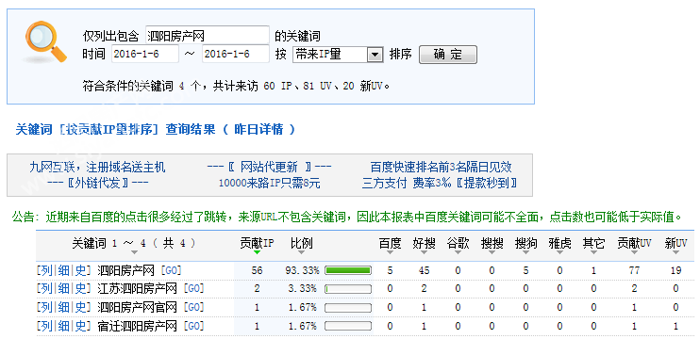Click 列 link for 宿迁泗阳房产网 row
Viewport: 700px width, 339px height.
pyautogui.click(x=46, y=326)
